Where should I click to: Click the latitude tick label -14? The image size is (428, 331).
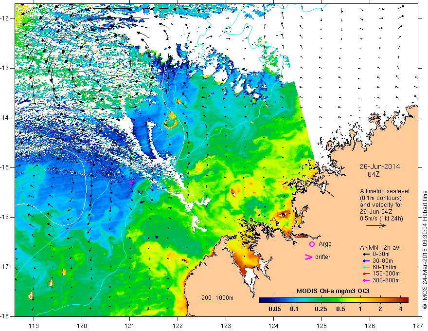click(x=5, y=118)
